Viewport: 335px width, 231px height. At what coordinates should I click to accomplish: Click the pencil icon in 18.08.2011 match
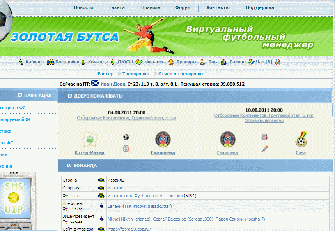pyautogui.click(x=264, y=149)
